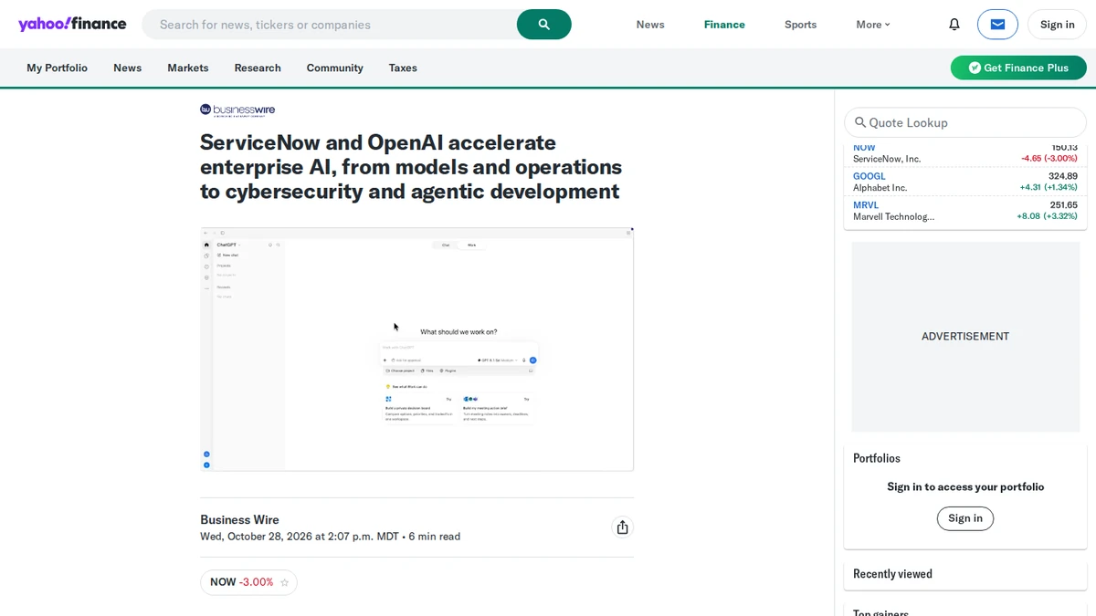The height and width of the screenshot is (616, 1096).
Task: Open the GOOGL ticker link
Action: point(869,176)
